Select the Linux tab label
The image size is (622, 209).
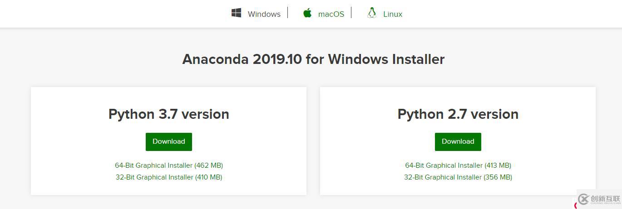pos(392,14)
